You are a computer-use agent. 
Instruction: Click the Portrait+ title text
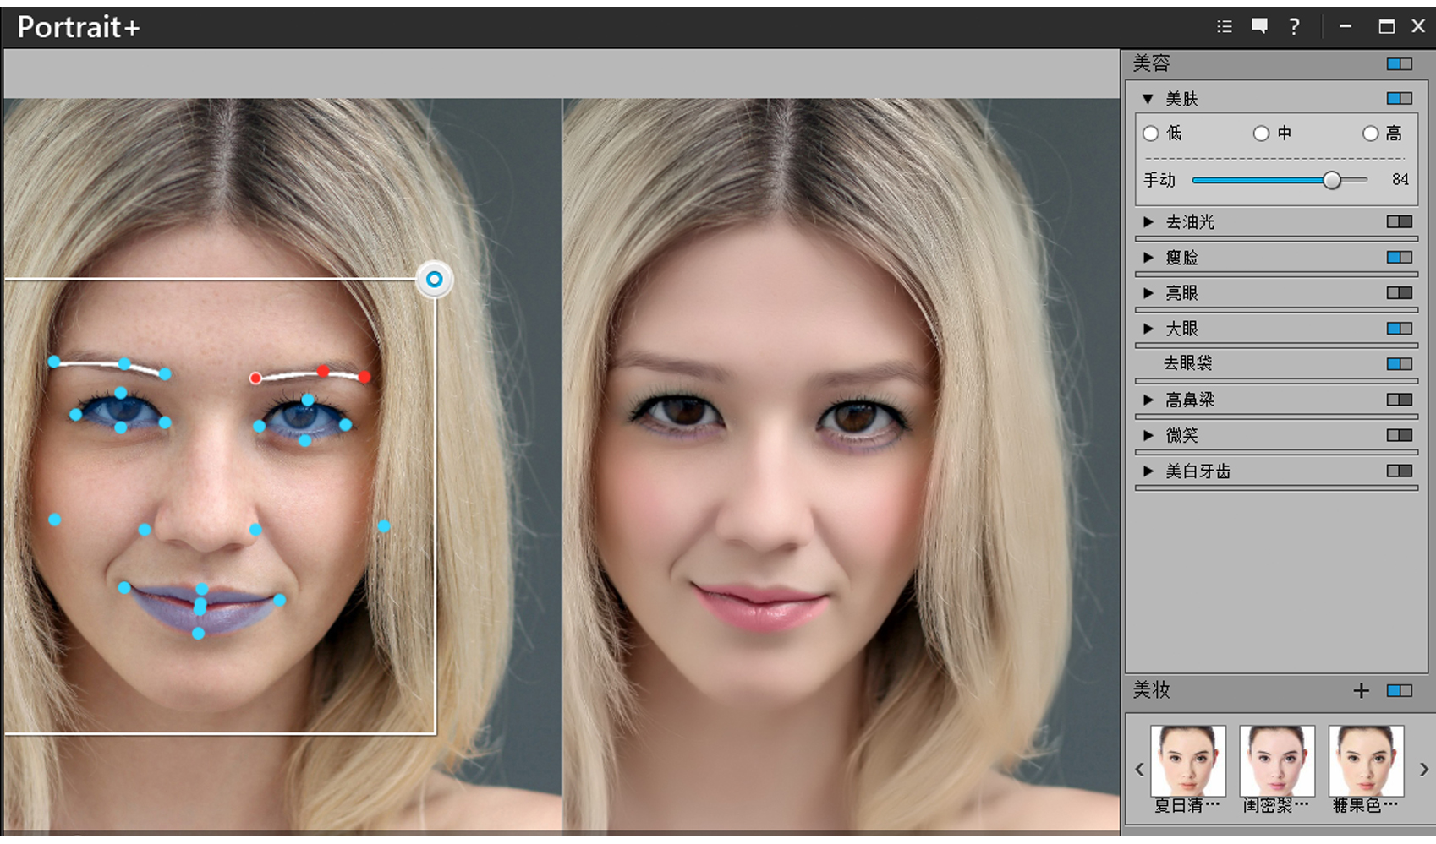[x=79, y=27]
